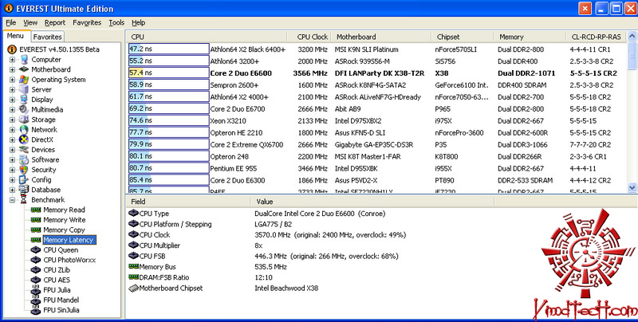This screenshot has width=638, height=322.
Task: Open the File menu
Action: coord(11,23)
